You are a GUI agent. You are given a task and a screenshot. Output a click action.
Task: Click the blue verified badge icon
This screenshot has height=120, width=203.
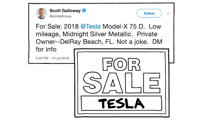pyautogui.click(x=84, y=11)
